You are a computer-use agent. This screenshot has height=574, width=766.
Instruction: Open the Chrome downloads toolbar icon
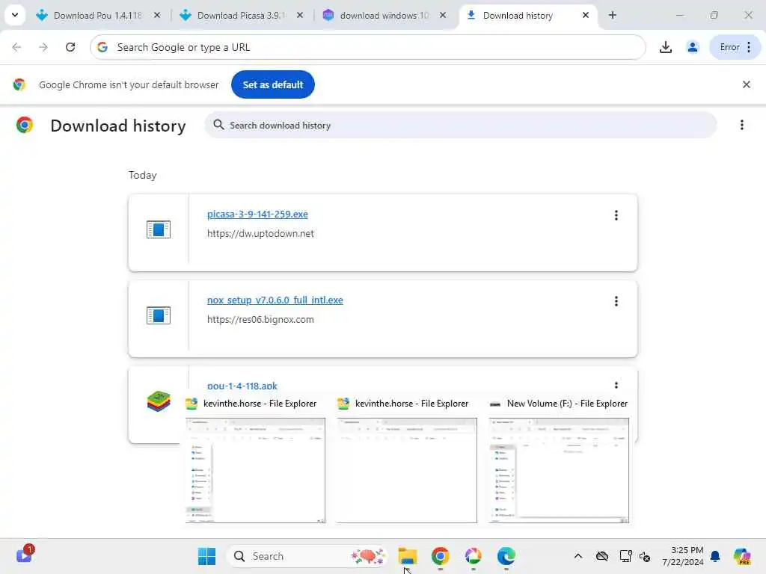point(665,47)
